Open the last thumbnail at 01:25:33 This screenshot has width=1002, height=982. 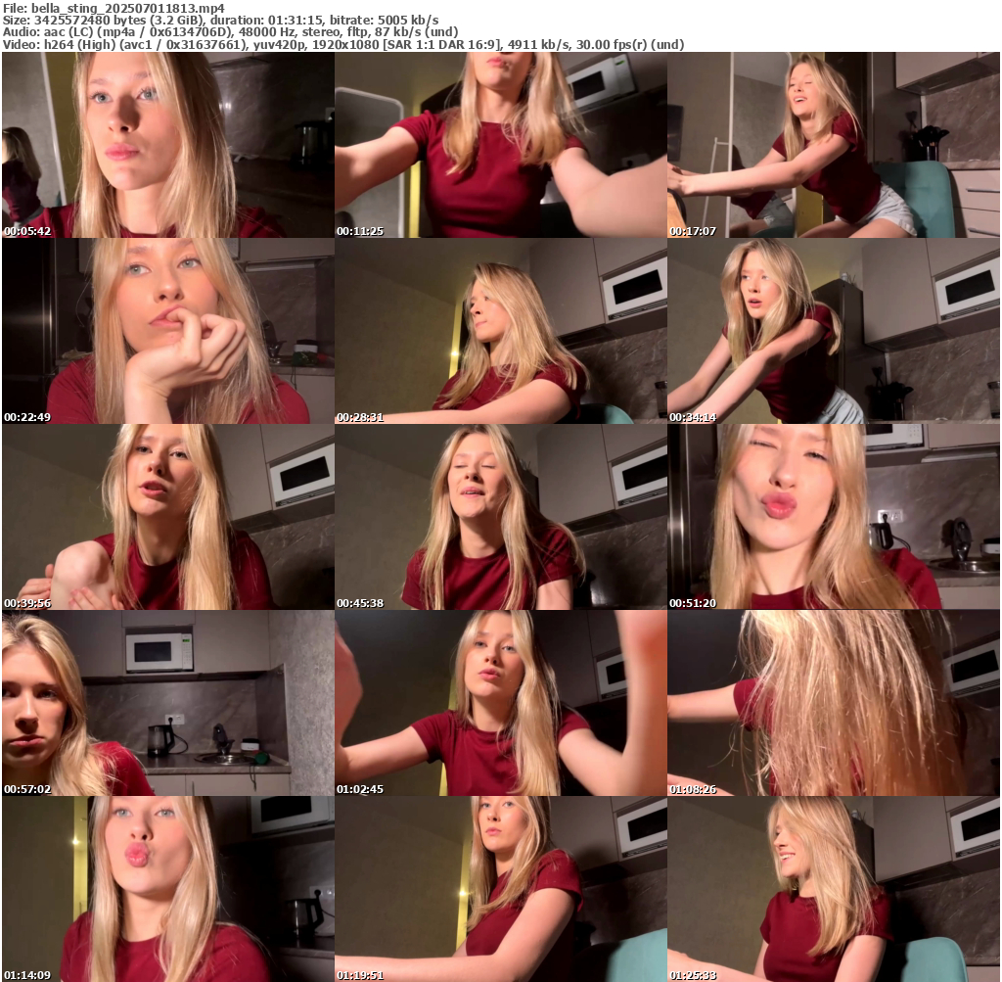point(834,889)
